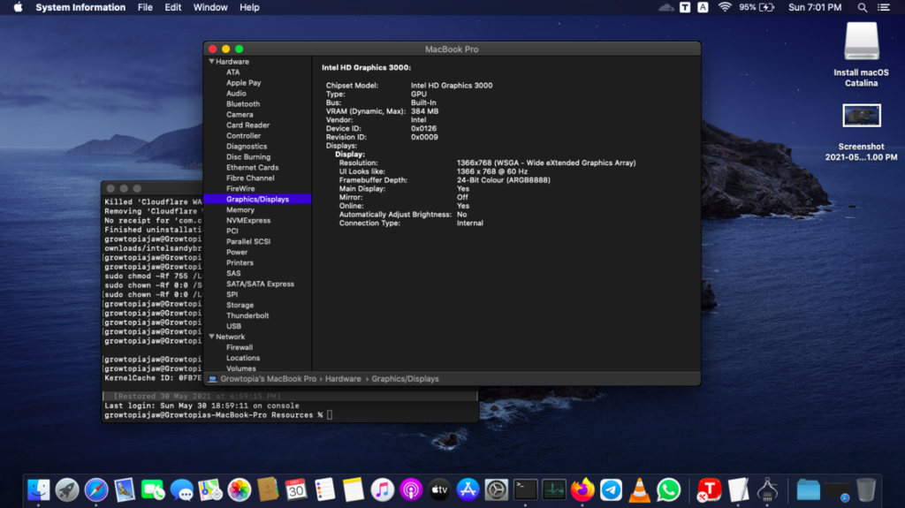Open Firefox from the dock

tap(582, 490)
